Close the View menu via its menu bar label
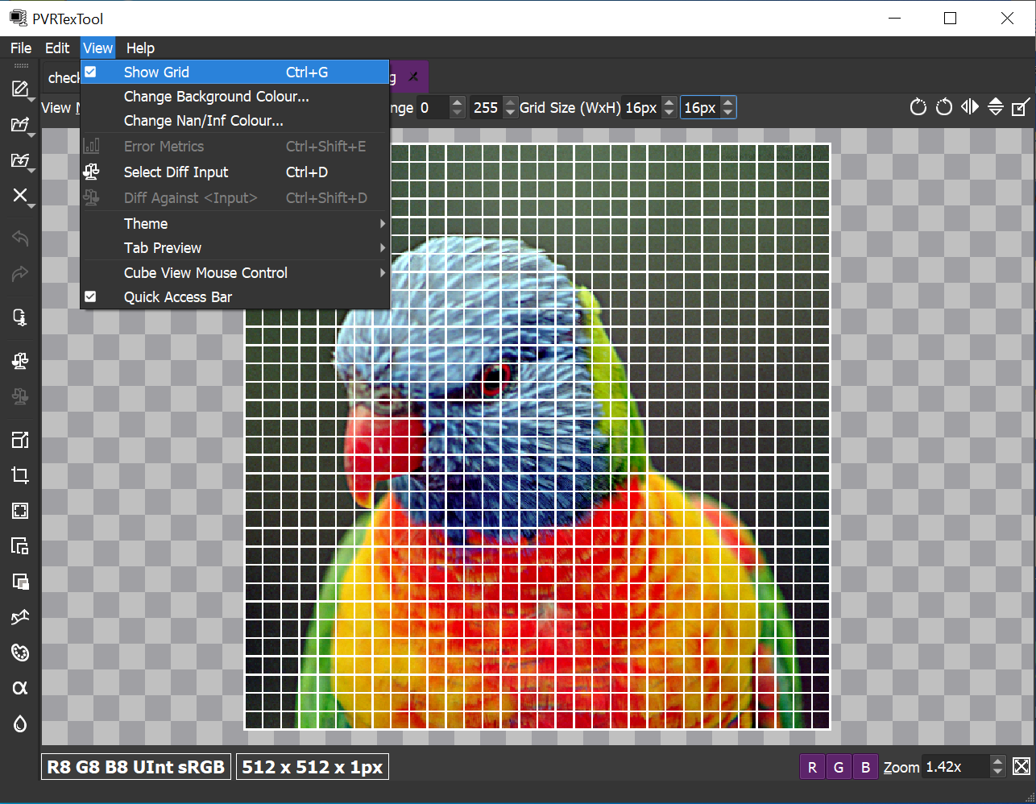This screenshot has height=804, width=1036. [98, 48]
